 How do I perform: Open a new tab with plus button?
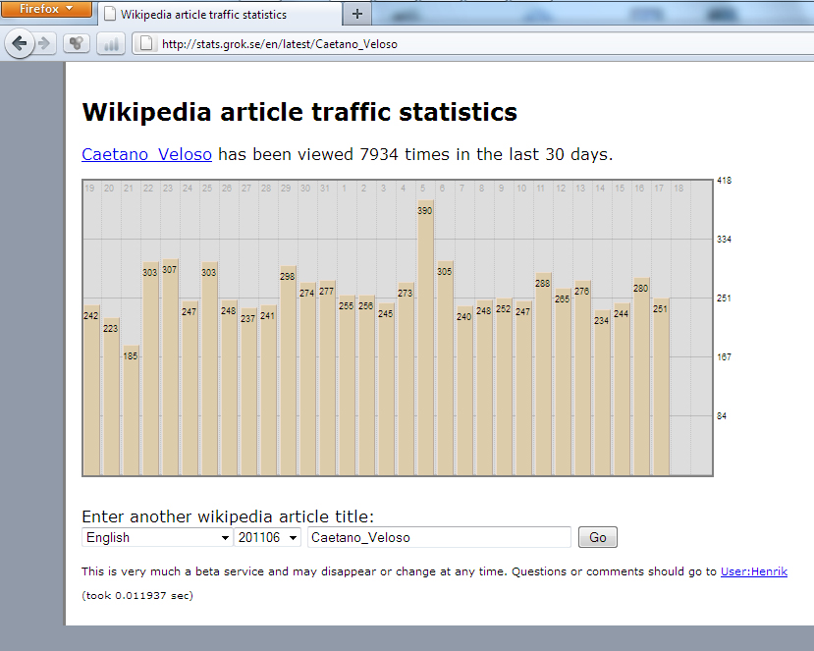tap(356, 14)
